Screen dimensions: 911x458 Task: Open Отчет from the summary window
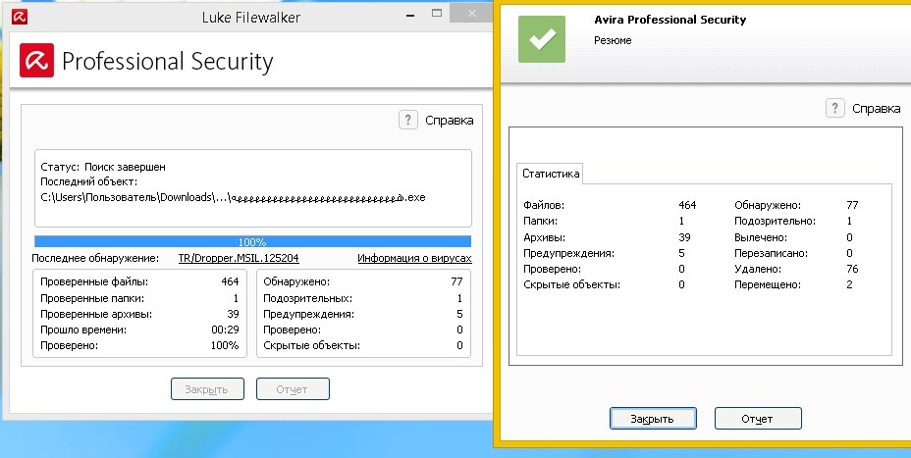[757, 419]
